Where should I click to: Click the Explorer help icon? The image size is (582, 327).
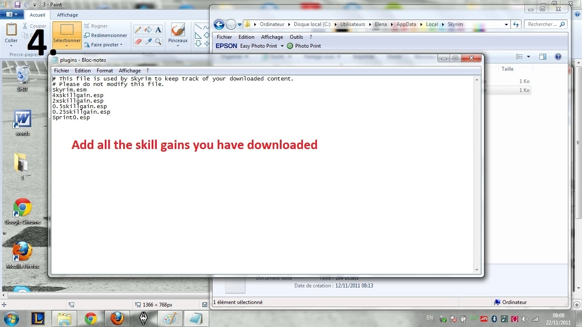click(558, 57)
